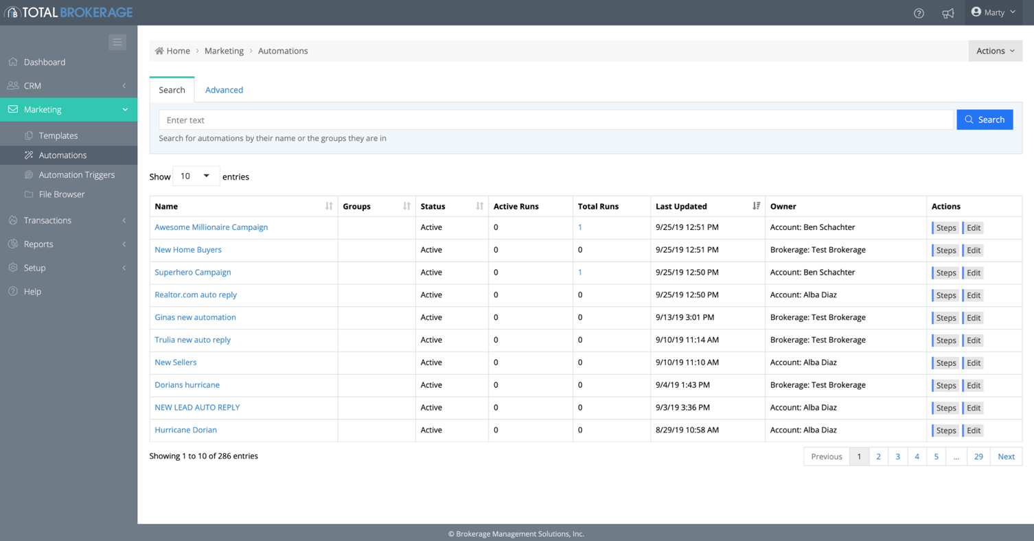Open the Awesome Millionaire Campaign automation
The image size is (1034, 541).
(211, 227)
